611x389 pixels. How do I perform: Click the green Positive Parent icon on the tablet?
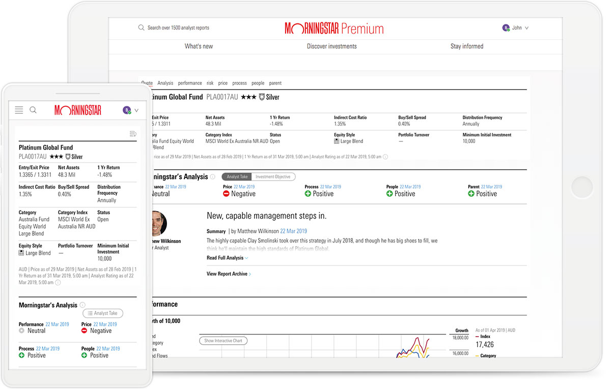coord(471,194)
